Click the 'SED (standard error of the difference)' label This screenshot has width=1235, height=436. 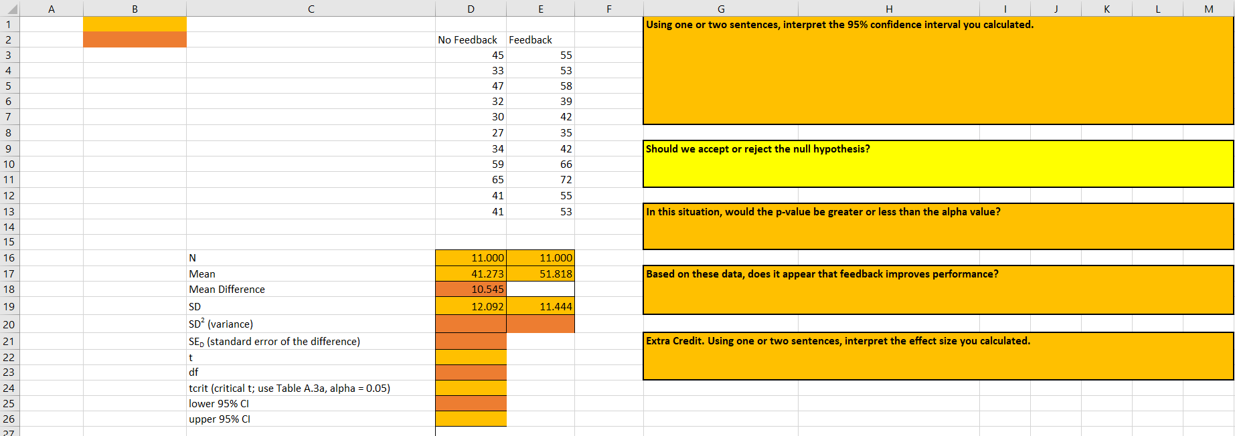(274, 341)
